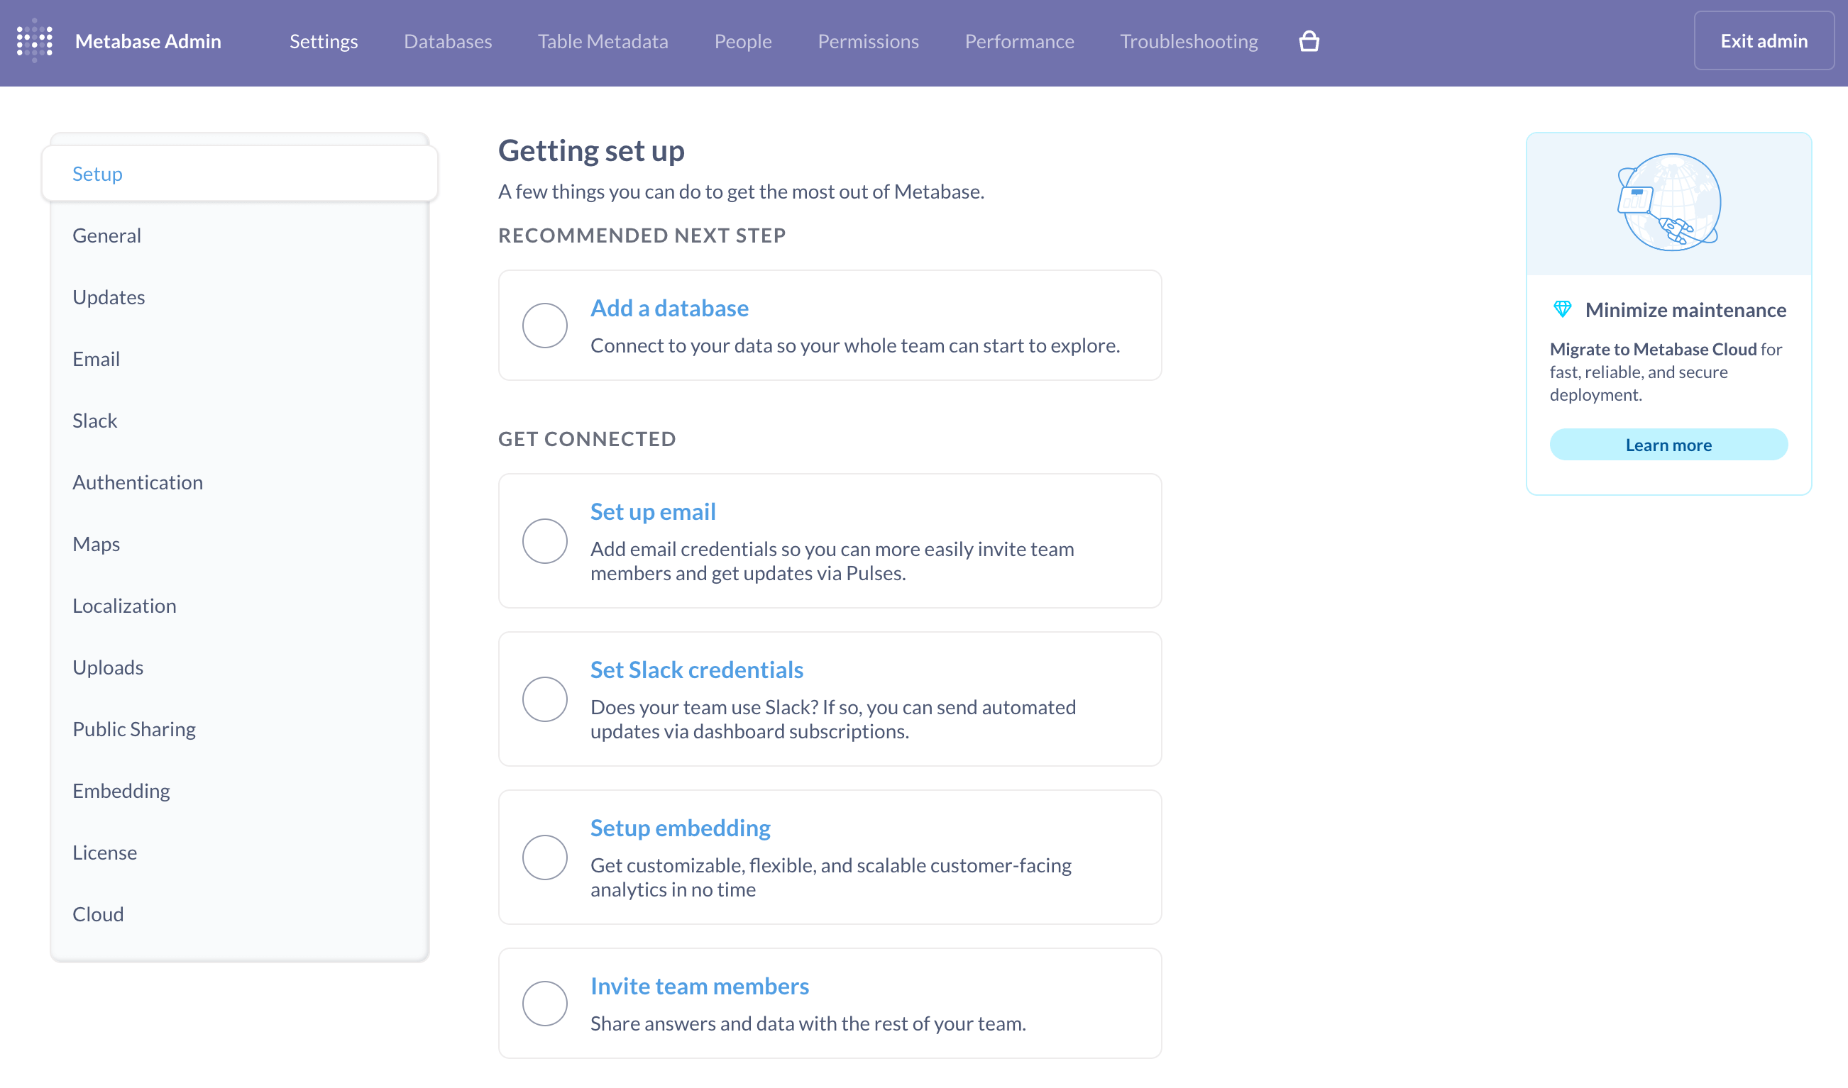Open the Permissions tab

tap(868, 41)
